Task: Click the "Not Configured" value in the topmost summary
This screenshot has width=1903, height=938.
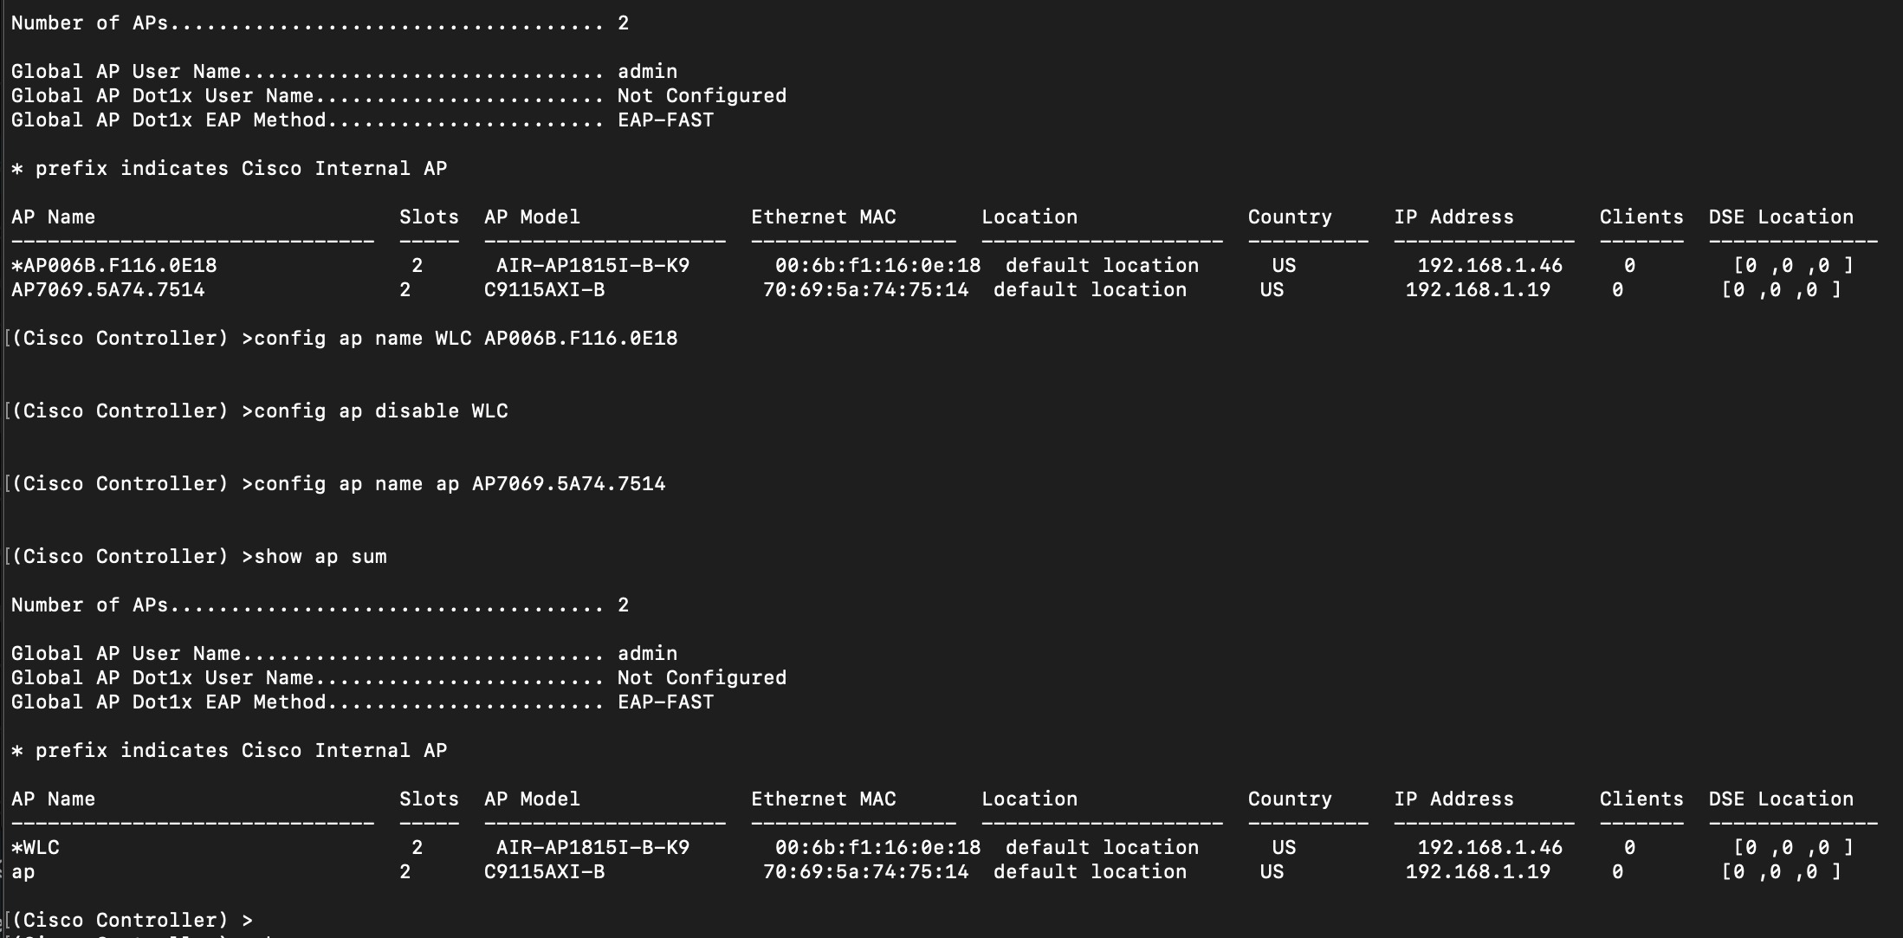Action: click(x=702, y=96)
